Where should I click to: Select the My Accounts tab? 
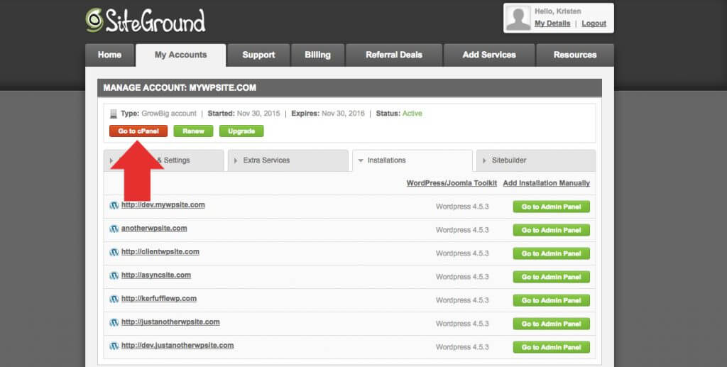[x=181, y=55]
